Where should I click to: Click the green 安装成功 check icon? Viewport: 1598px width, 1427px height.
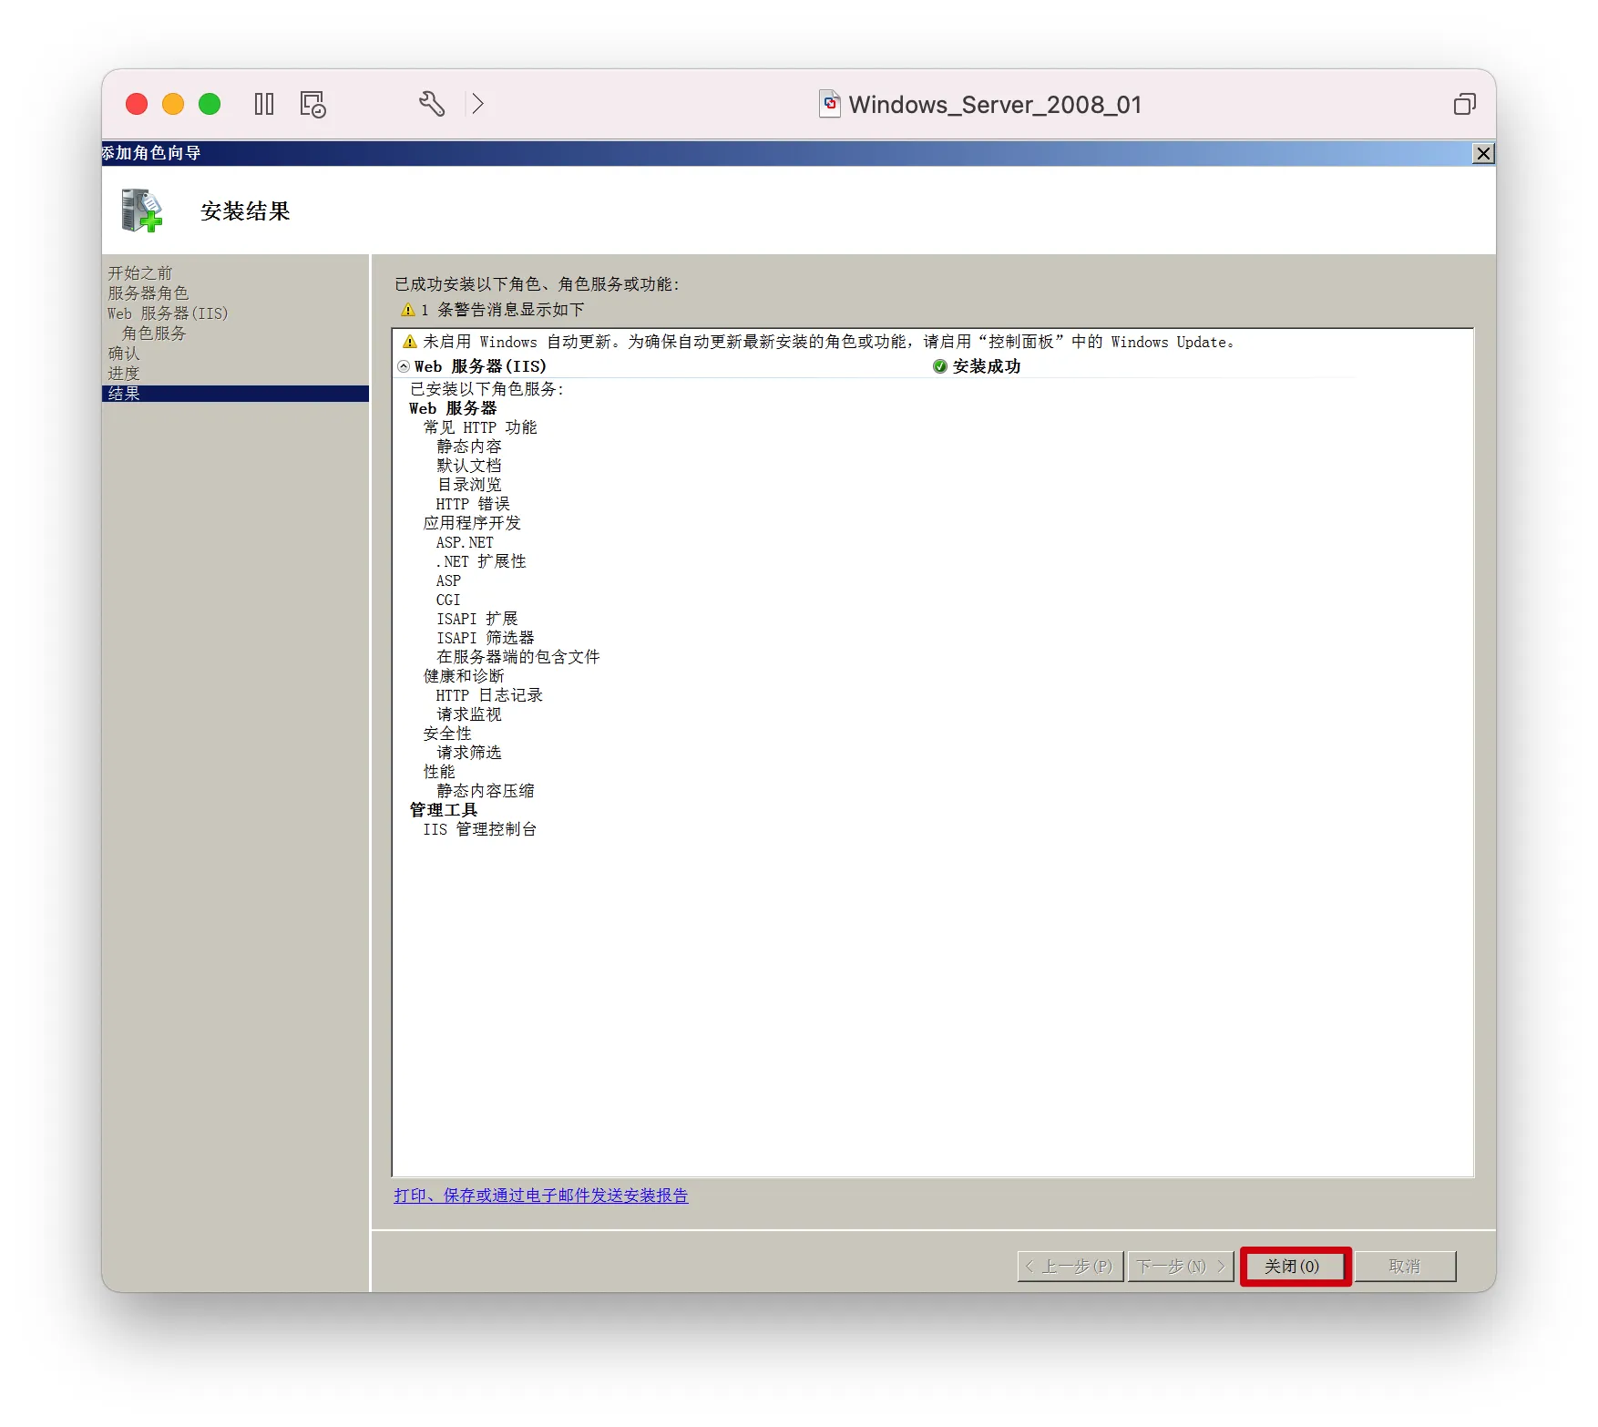[939, 366]
